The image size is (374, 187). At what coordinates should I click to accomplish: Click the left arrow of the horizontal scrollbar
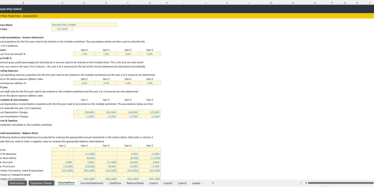tap(306, 183)
